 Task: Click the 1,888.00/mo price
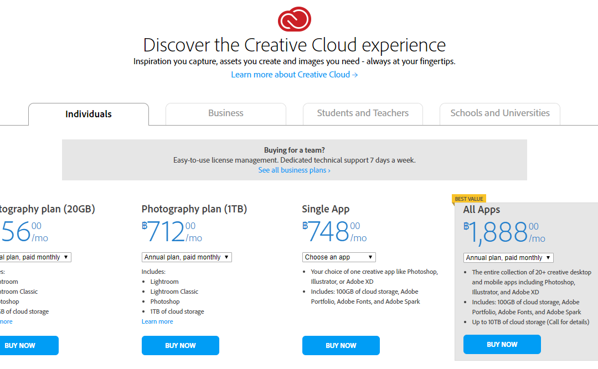[504, 232]
